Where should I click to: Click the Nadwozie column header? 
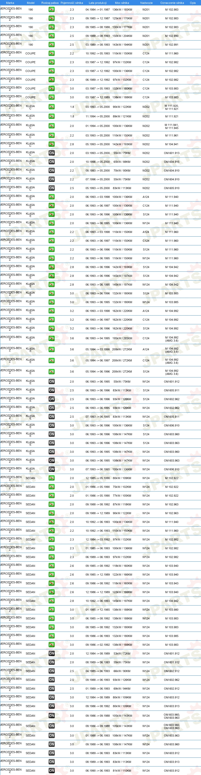[147, 3]
